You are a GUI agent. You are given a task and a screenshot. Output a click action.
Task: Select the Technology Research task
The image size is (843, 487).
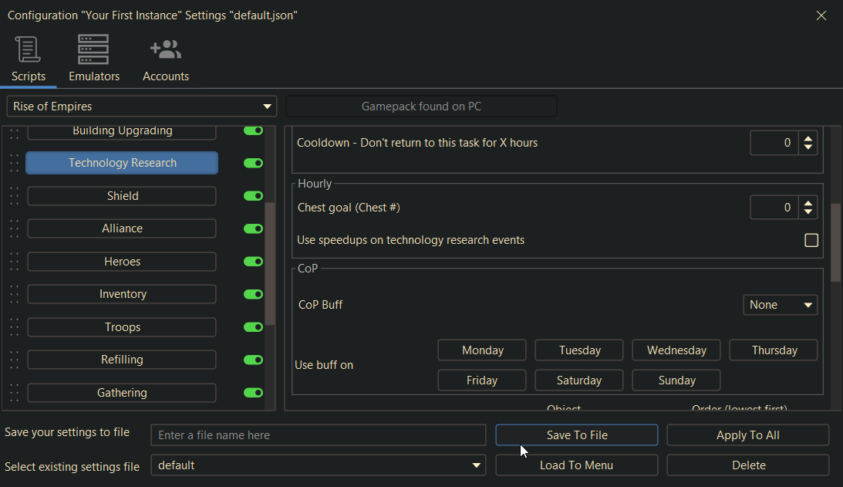[x=122, y=163]
